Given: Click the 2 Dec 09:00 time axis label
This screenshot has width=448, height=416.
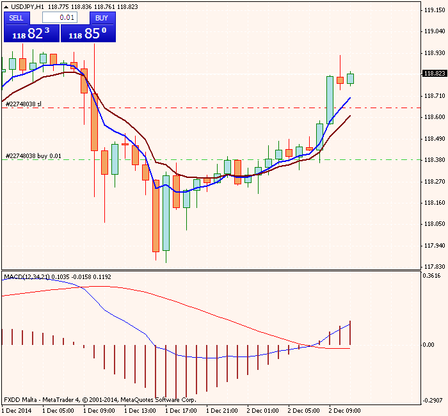Looking at the screenshot, I should point(344,410).
